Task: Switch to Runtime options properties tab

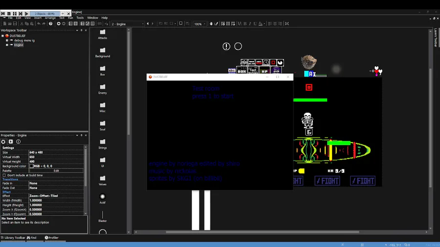Action: [x=11, y=142]
